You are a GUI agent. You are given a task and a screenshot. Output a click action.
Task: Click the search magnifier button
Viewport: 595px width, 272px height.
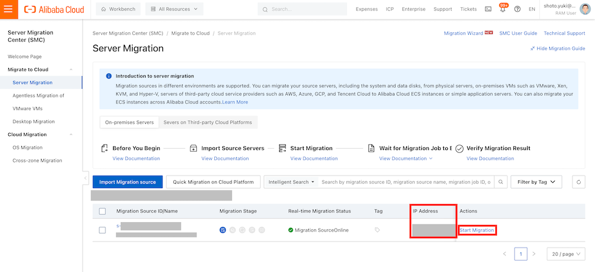(x=502, y=182)
